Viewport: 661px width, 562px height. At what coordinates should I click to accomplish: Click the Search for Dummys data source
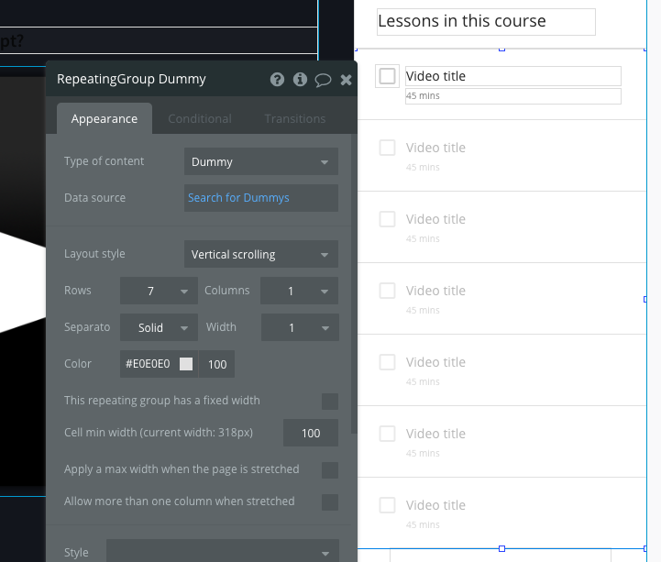pos(260,198)
